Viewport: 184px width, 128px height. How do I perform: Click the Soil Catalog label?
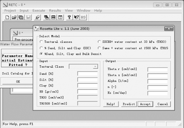pos(18,74)
